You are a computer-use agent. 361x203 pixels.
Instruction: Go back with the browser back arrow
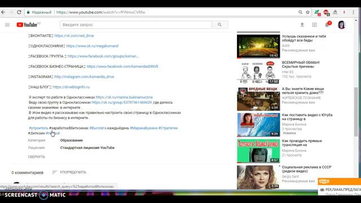3,12
